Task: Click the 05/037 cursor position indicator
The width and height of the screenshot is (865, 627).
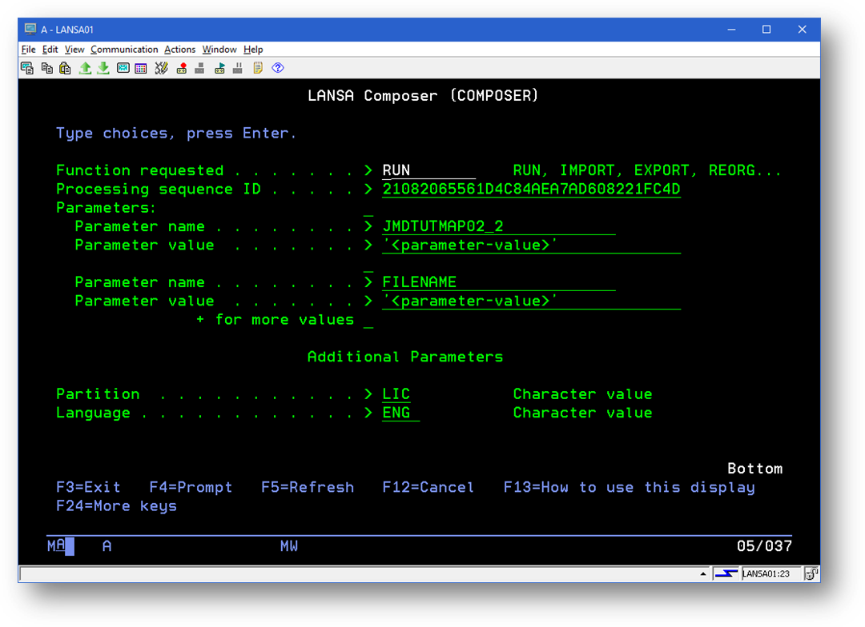Action: 764,546
